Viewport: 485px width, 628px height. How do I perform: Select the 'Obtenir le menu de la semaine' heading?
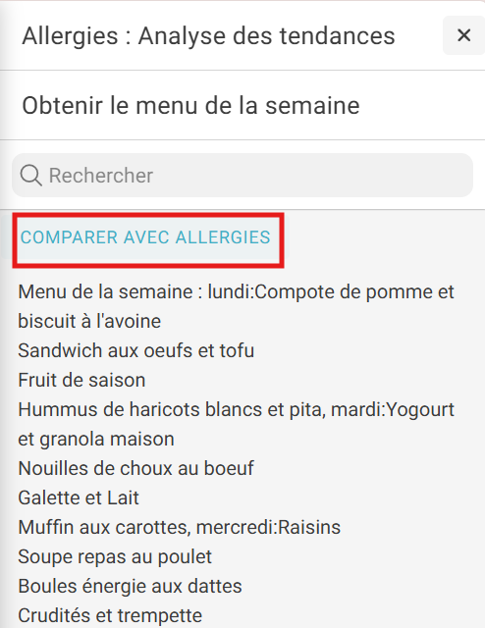coord(190,106)
